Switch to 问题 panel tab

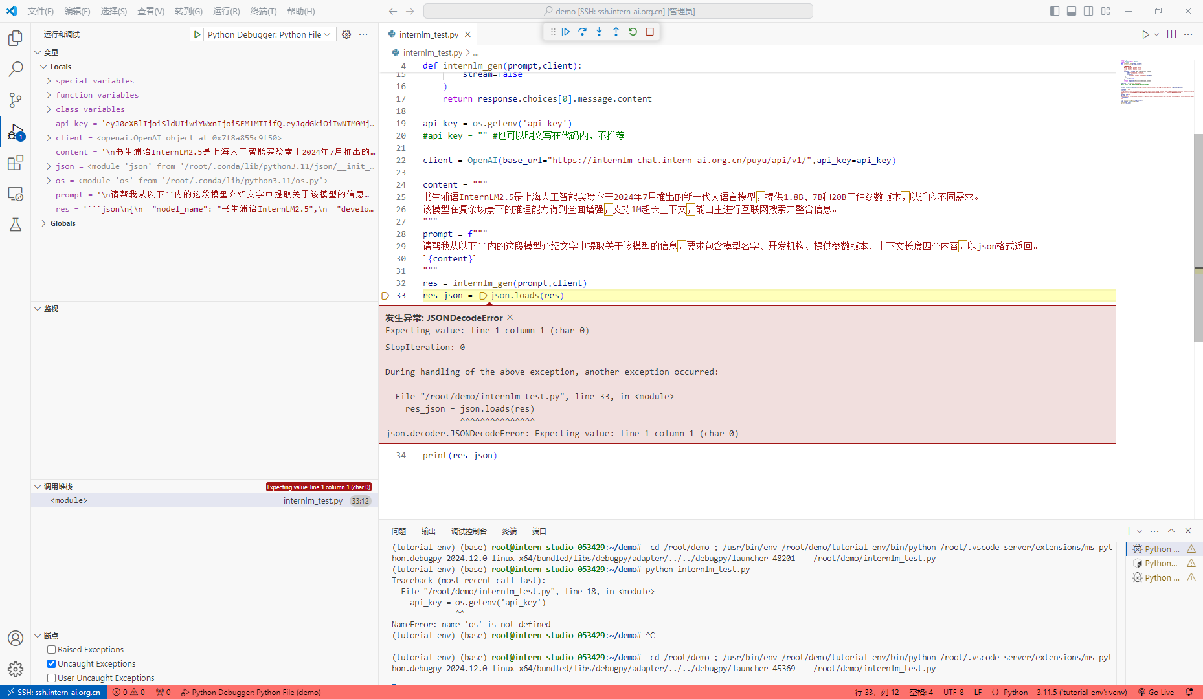tap(399, 531)
